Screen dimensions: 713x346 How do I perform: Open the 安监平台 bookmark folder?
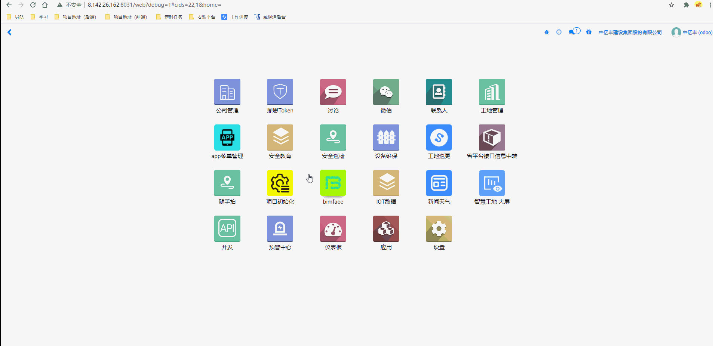point(202,17)
